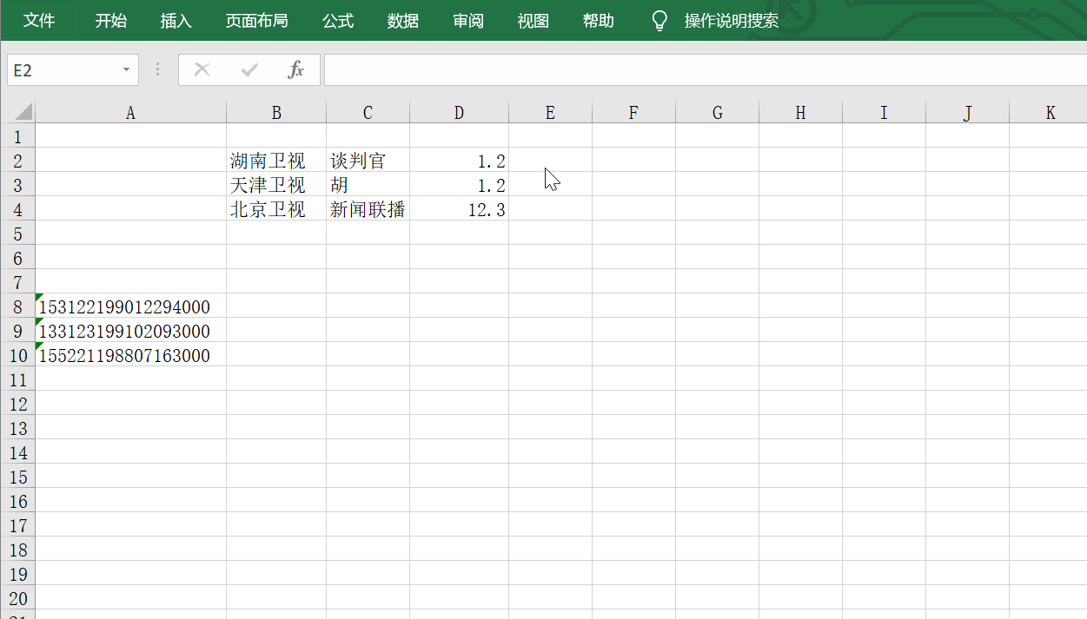
Task: Switch to the 数据 ribbon tab
Action: pyautogui.click(x=403, y=21)
